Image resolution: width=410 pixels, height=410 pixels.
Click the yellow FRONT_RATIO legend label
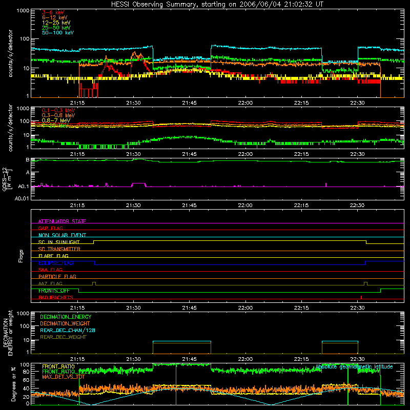coord(58,366)
